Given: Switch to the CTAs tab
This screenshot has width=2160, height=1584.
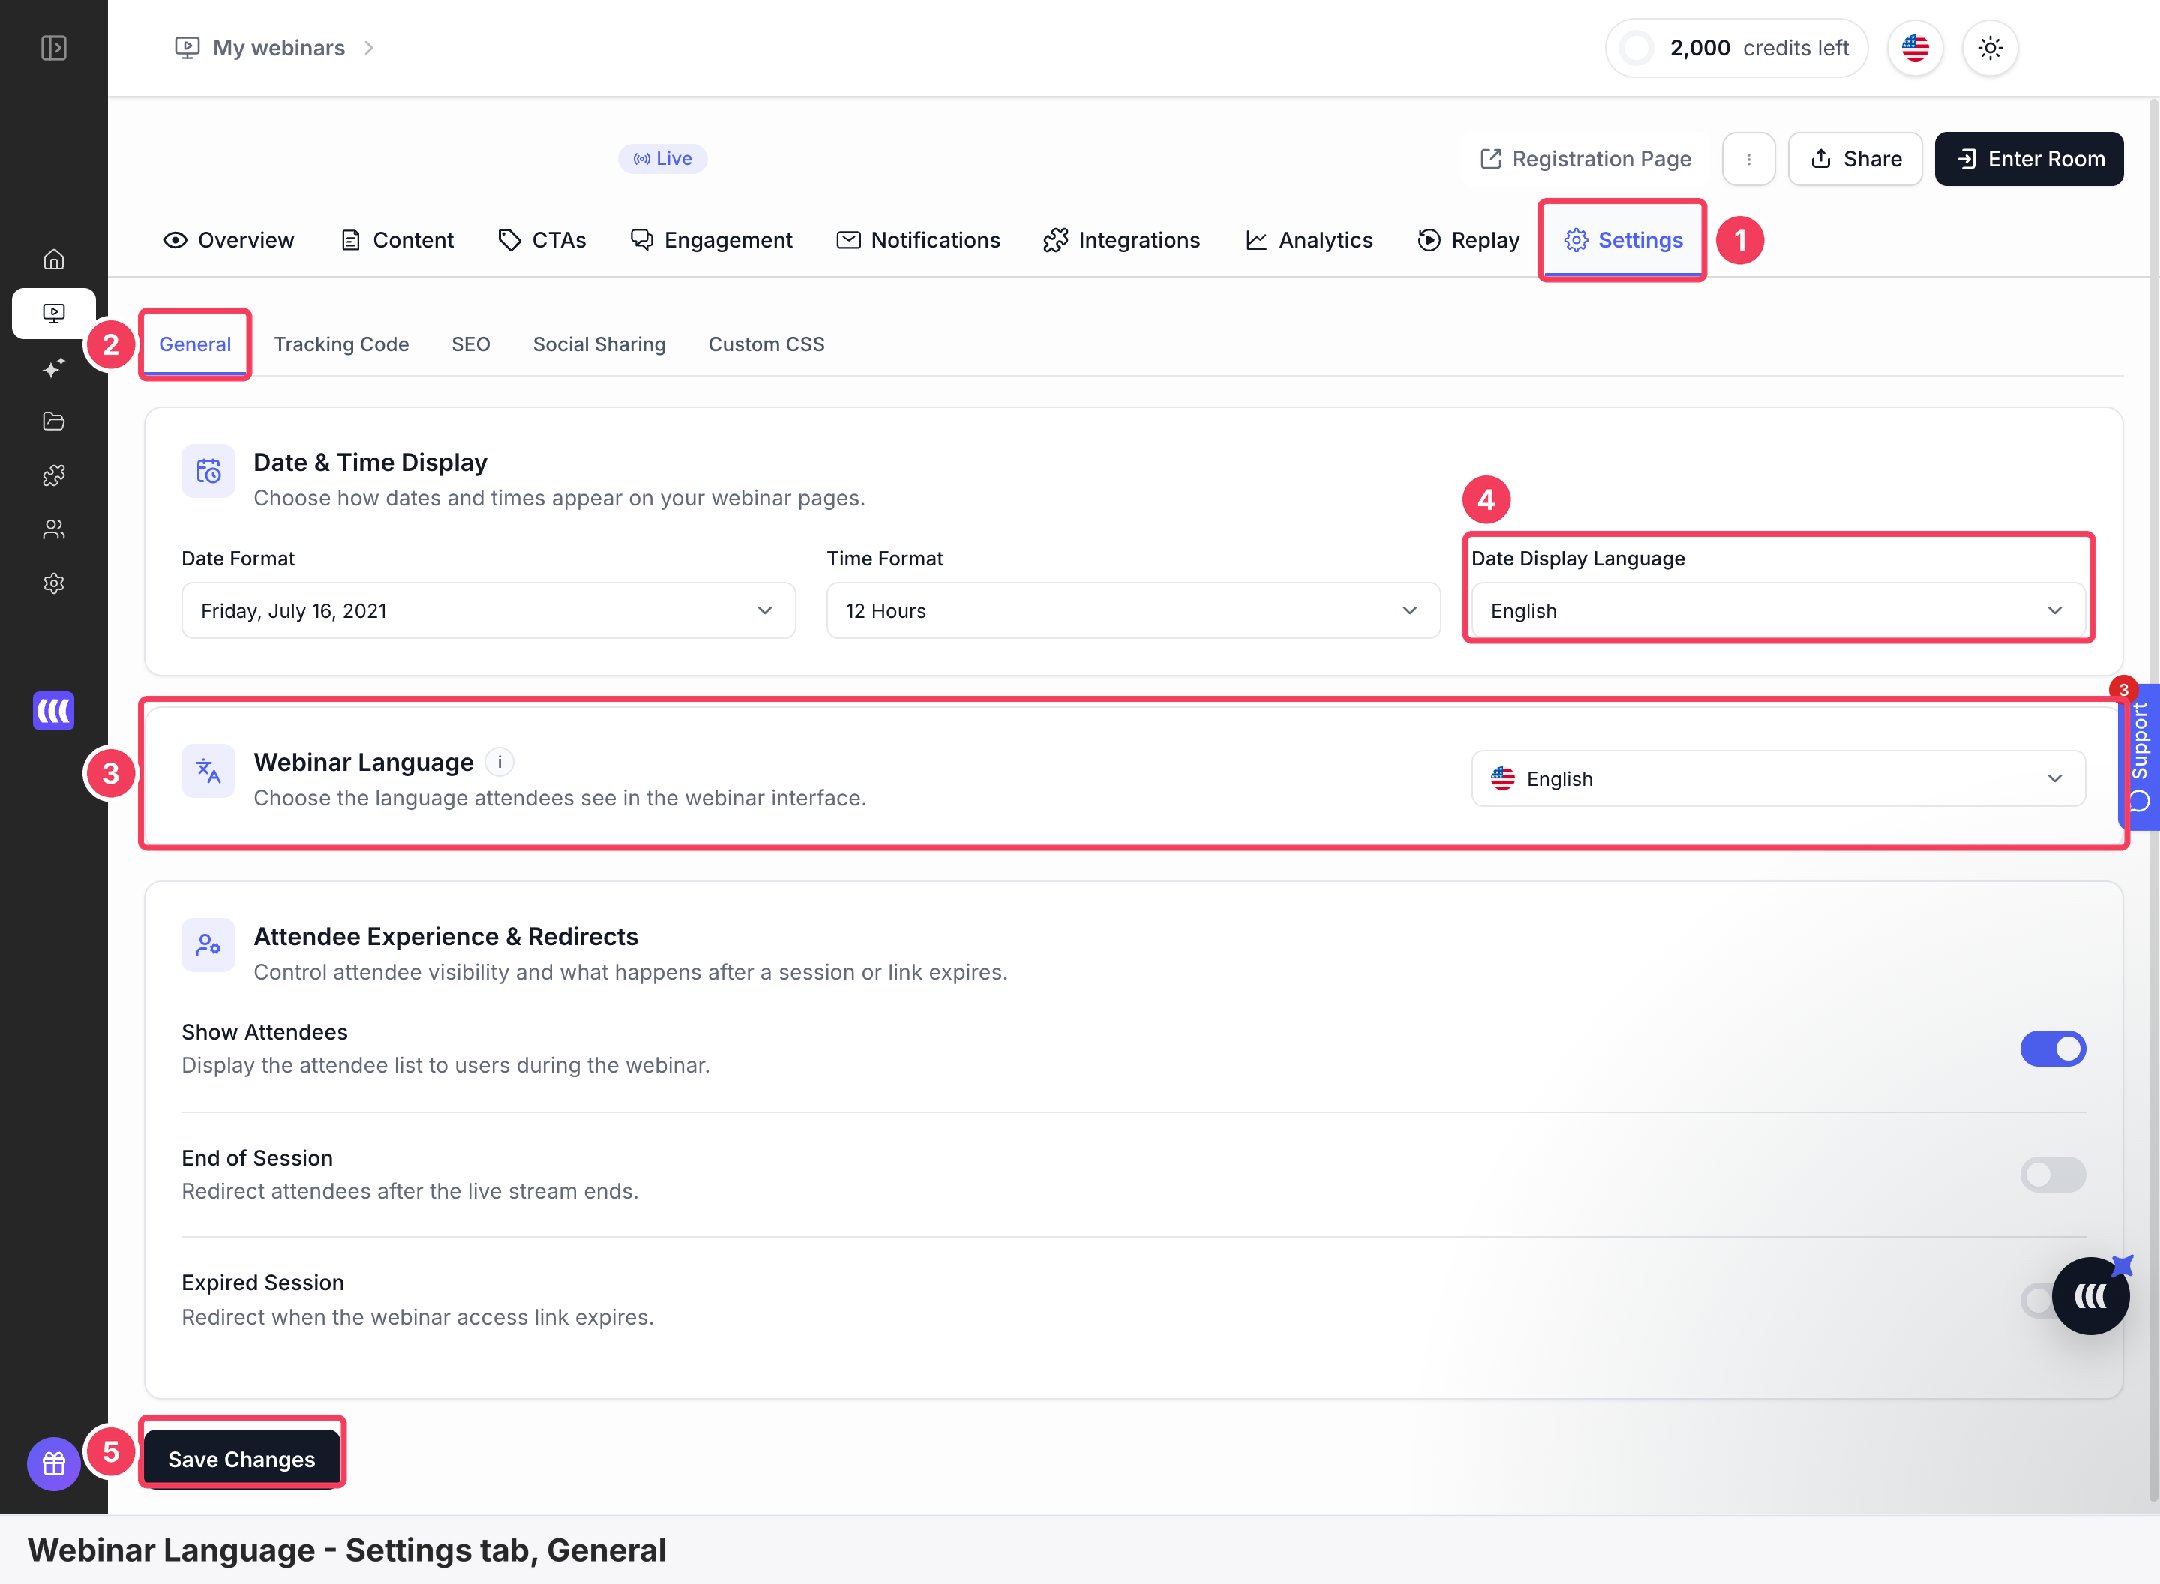Looking at the screenshot, I should click(541, 240).
